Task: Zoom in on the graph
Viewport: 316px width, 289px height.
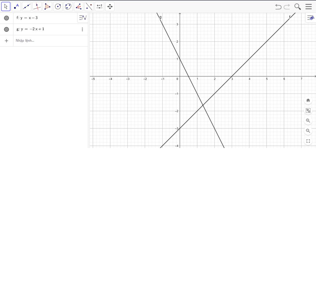Action: click(x=308, y=121)
